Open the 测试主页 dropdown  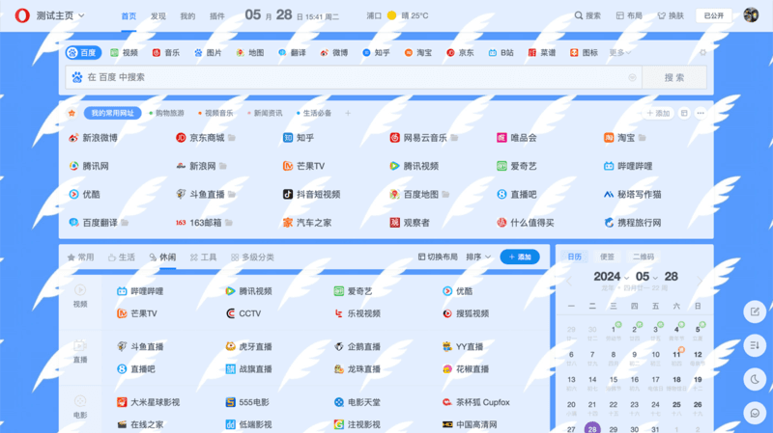(x=60, y=15)
